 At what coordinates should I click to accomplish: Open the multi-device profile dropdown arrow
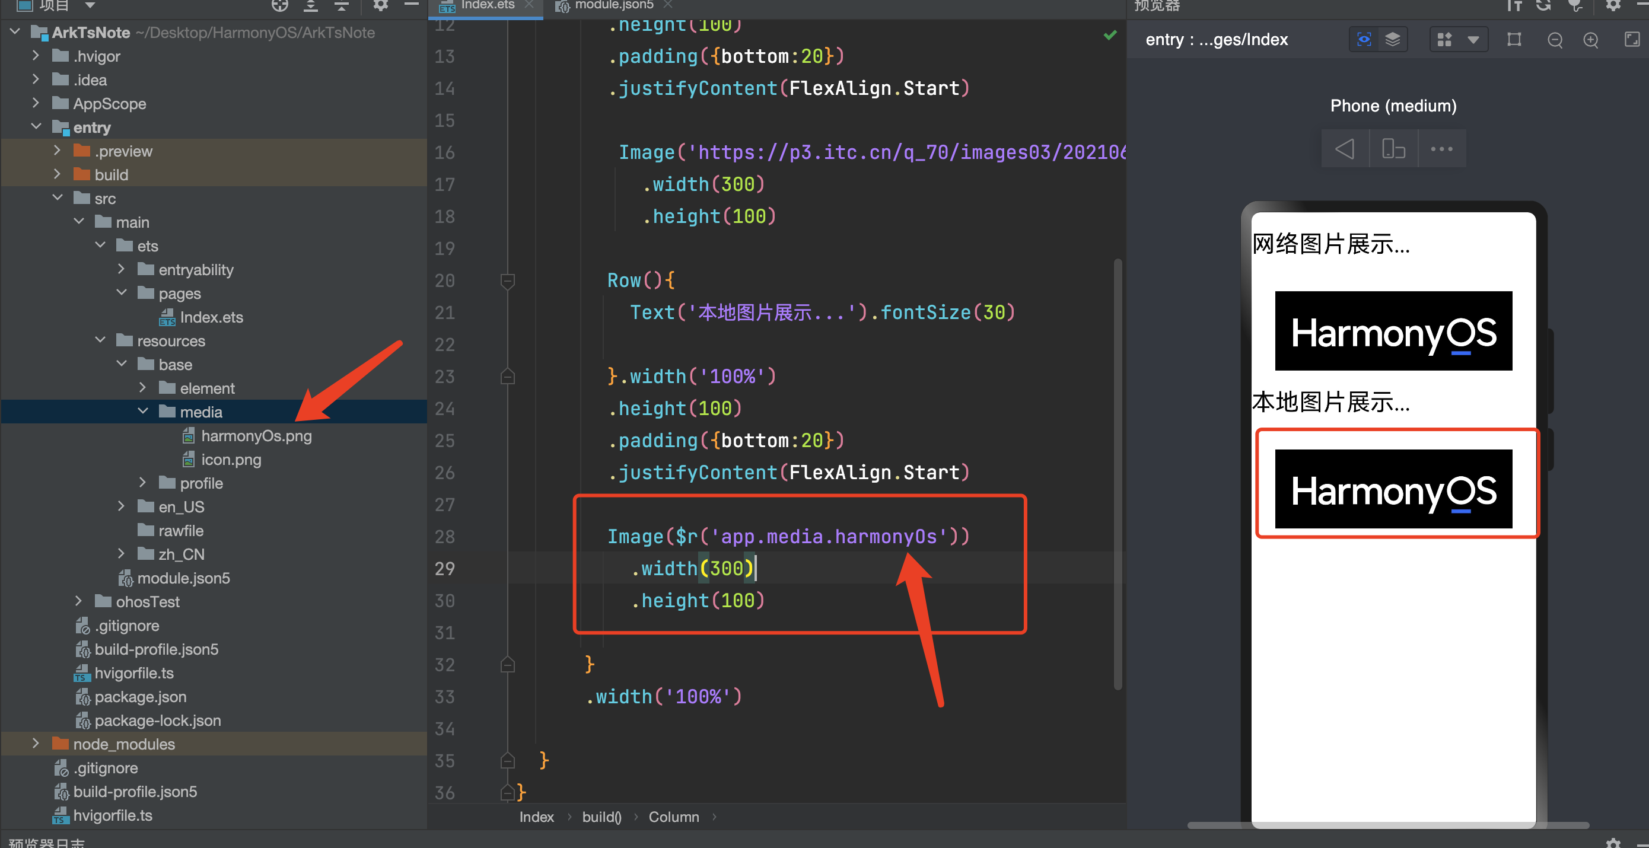pos(1473,40)
